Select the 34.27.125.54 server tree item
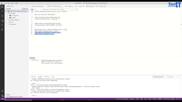Screen dimensions: 182x102 [17, 11]
